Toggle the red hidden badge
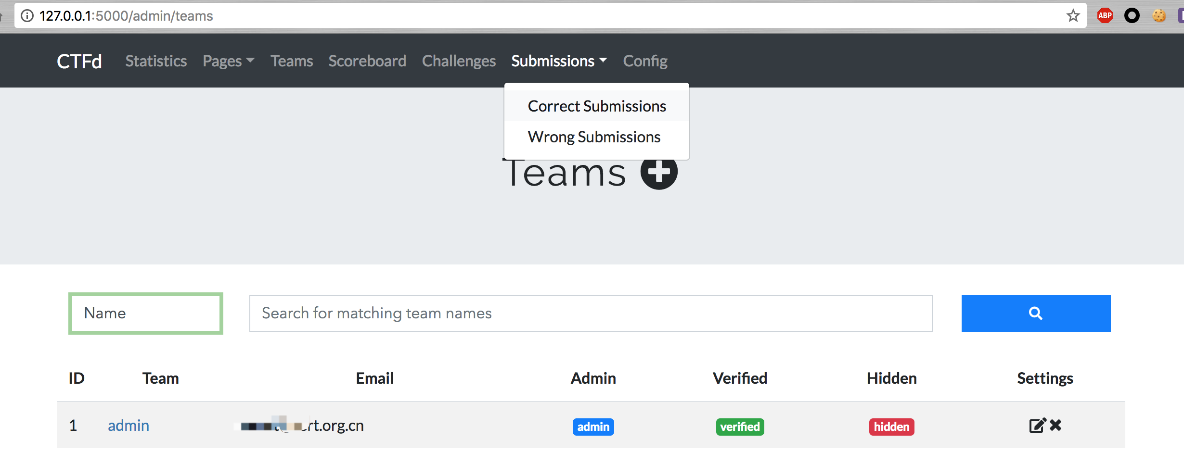Viewport: 1184px width, 452px height. 891,427
